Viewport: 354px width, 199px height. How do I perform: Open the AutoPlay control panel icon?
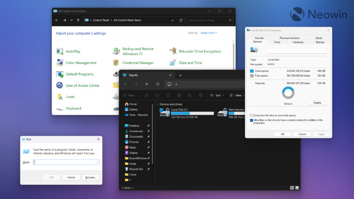[60, 51]
